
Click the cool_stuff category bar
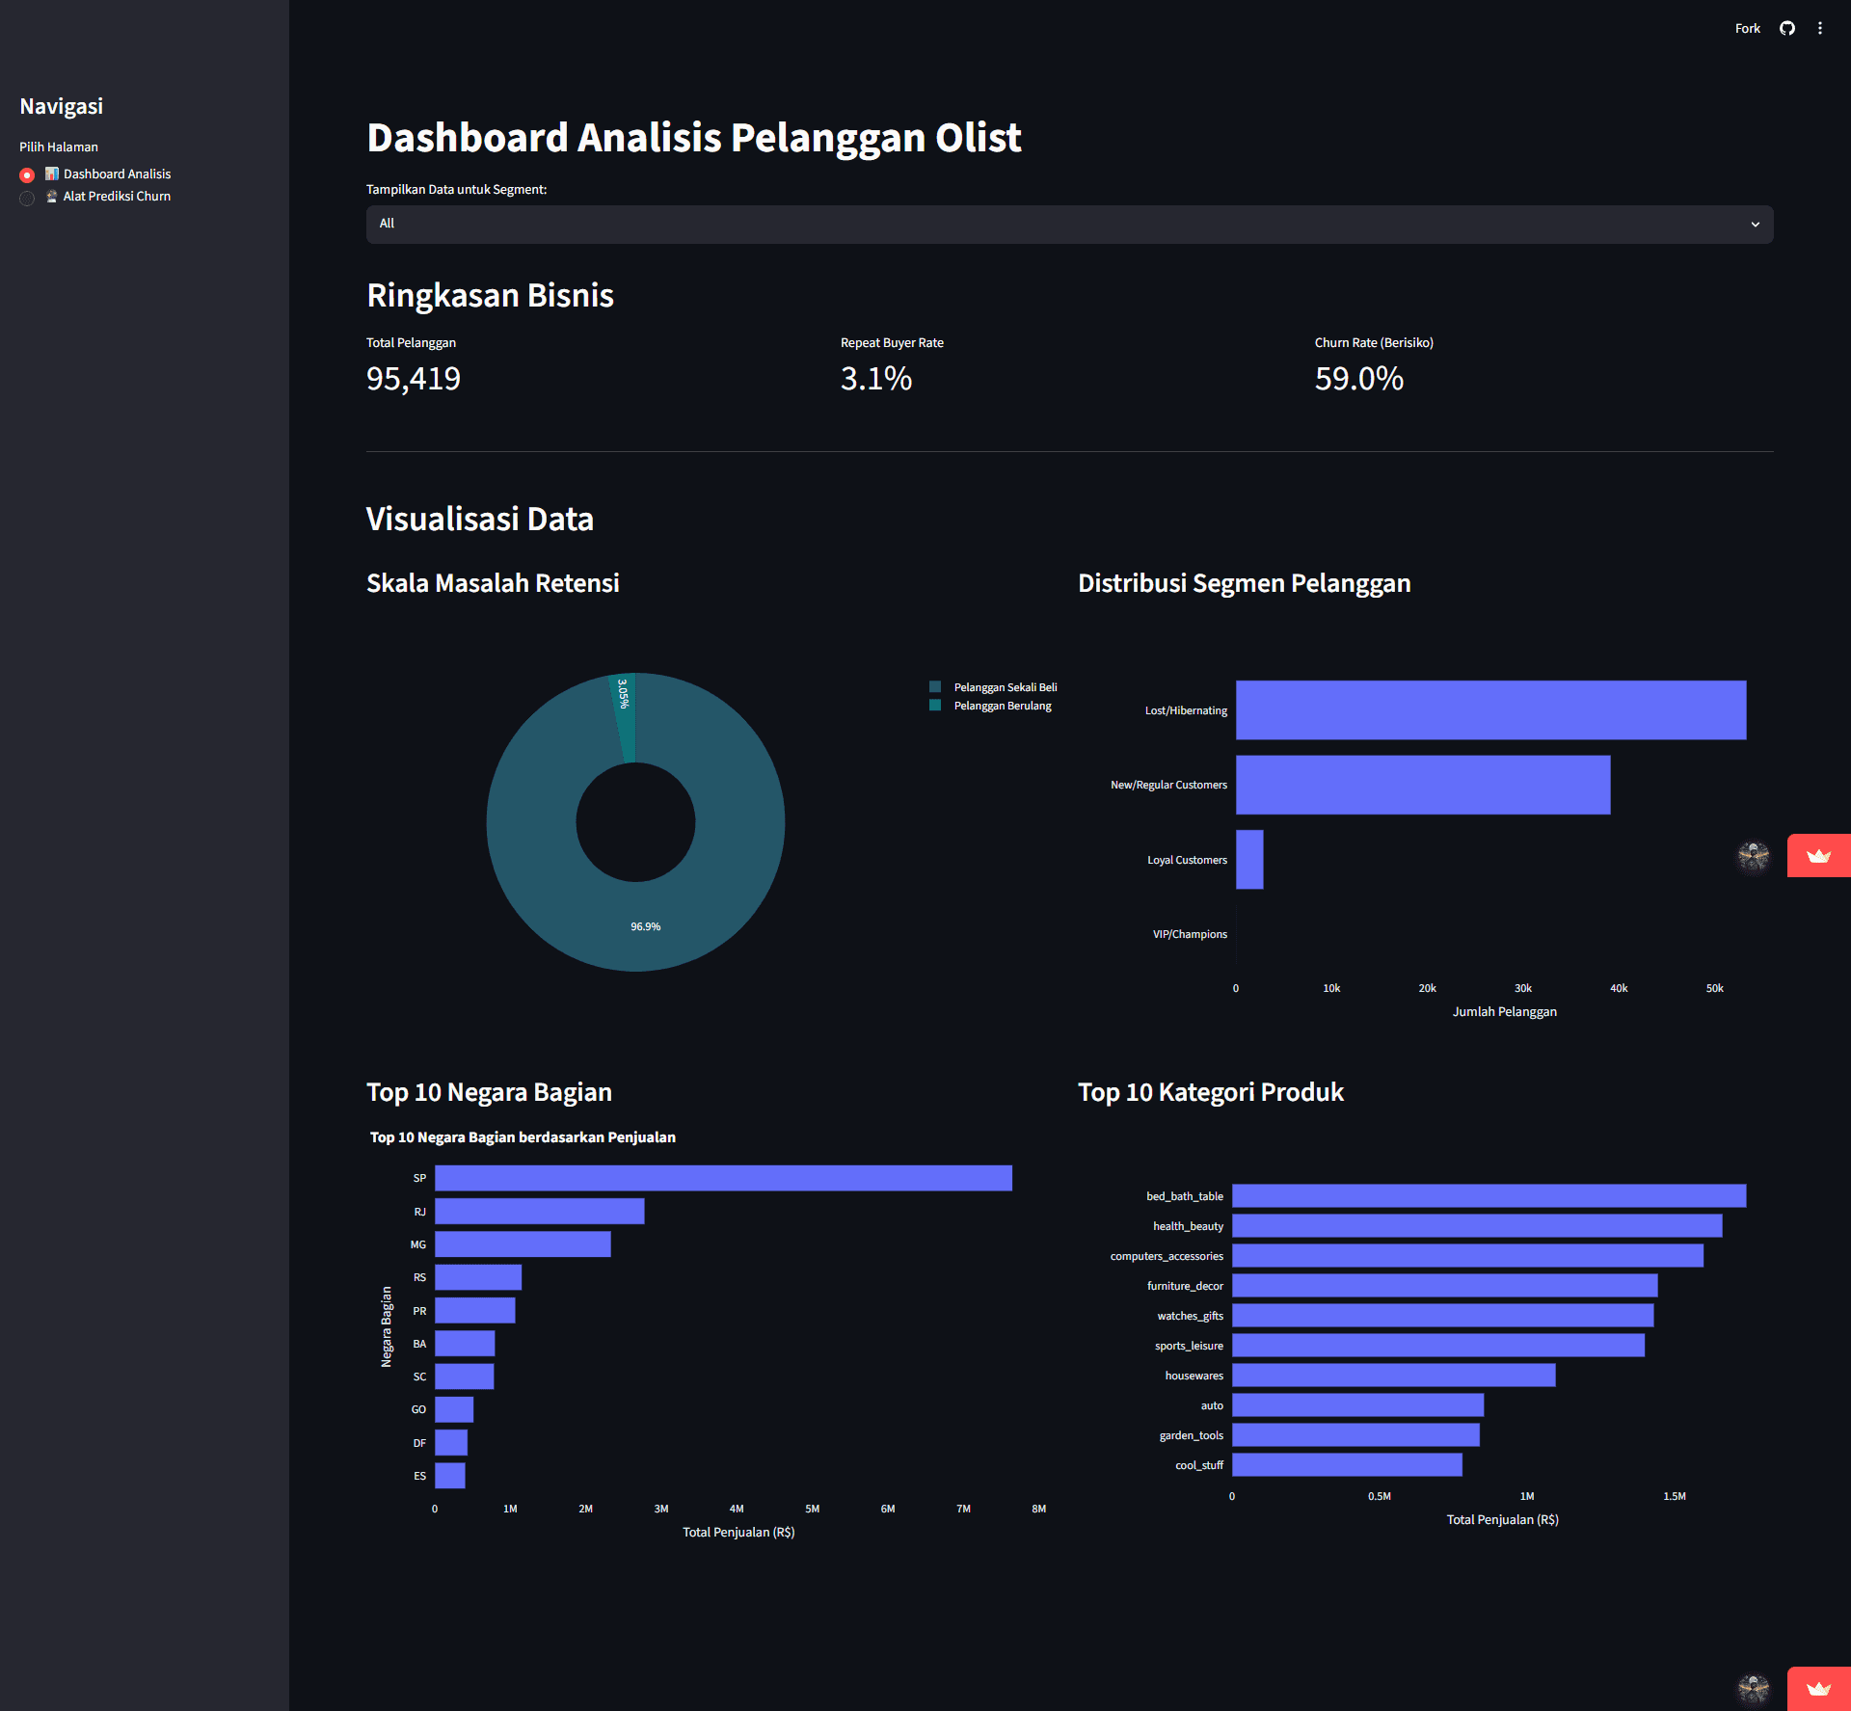click(1347, 1465)
